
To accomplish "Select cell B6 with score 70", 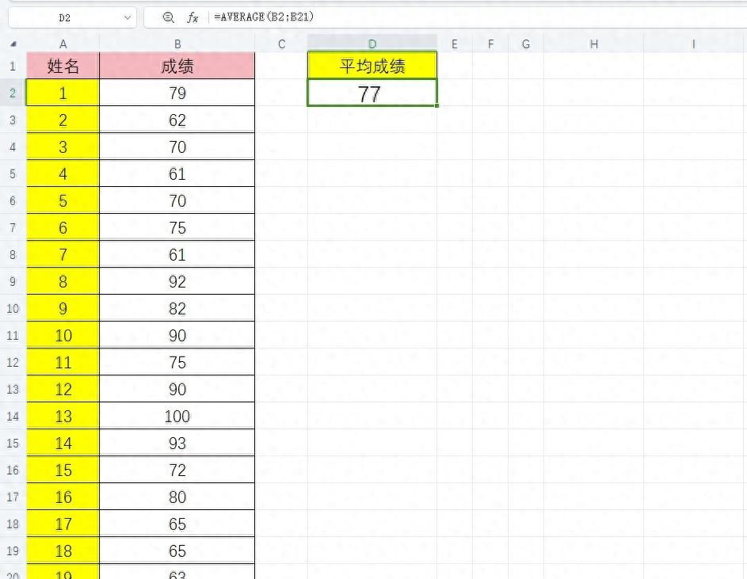I will (x=177, y=200).
